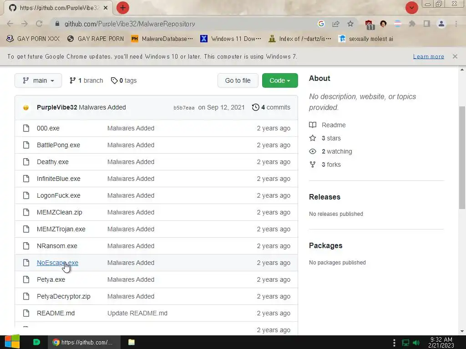This screenshot has width=466, height=349.
Task: Click Update README.md commit message
Action: [137, 313]
